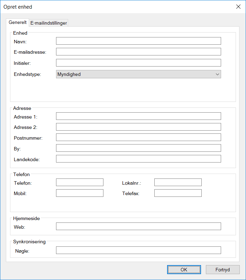Click the Telefax input field
The width and height of the screenshot is (246, 280).
click(178, 193)
